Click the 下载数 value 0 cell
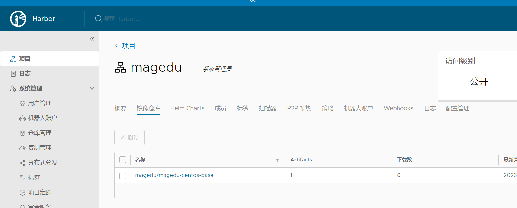 tap(399, 175)
